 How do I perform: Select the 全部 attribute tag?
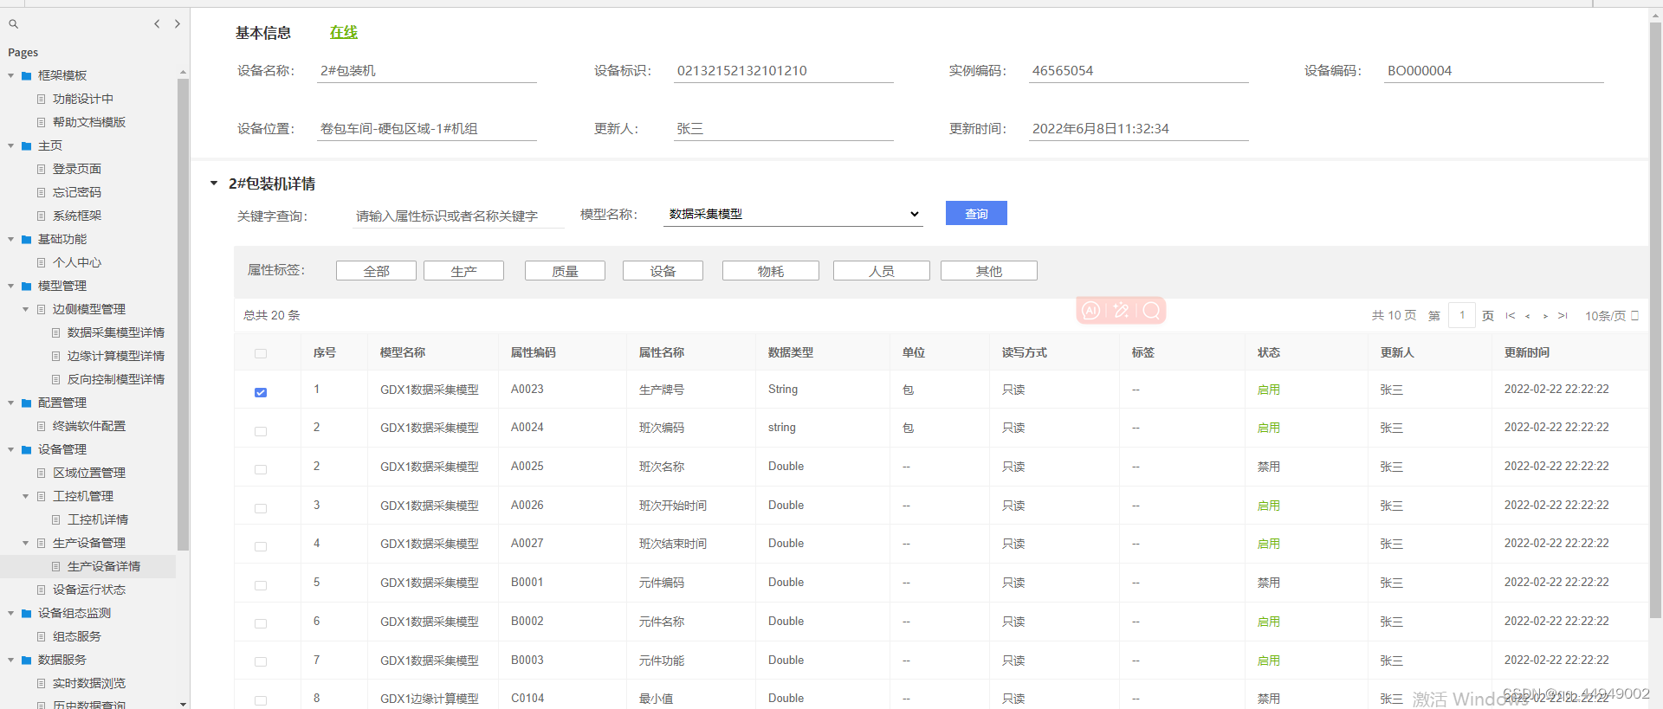[x=376, y=271]
